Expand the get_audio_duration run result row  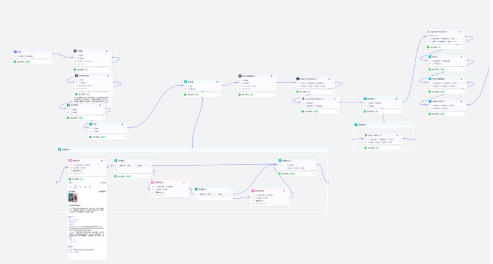(x=338, y=112)
